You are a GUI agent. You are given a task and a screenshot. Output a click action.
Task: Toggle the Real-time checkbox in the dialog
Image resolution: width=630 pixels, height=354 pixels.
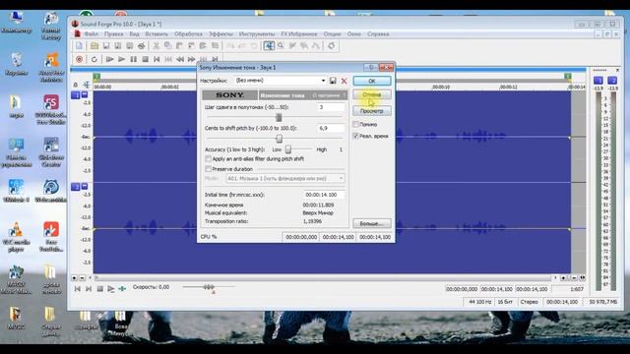[355, 136]
